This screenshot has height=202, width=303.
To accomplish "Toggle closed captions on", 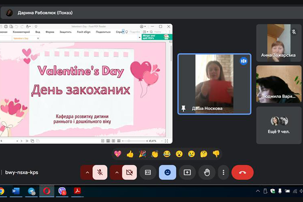I will click(148, 172).
